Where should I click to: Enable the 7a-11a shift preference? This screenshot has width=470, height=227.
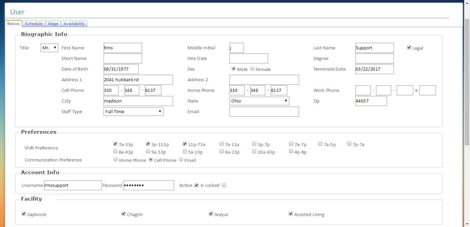(x=221, y=144)
